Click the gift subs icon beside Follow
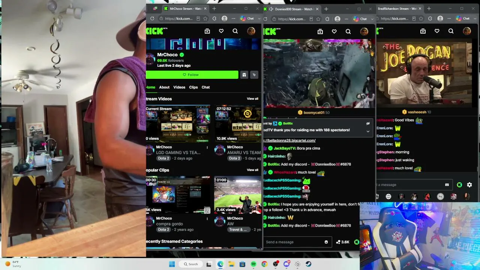The height and width of the screenshot is (270, 480). point(244,75)
